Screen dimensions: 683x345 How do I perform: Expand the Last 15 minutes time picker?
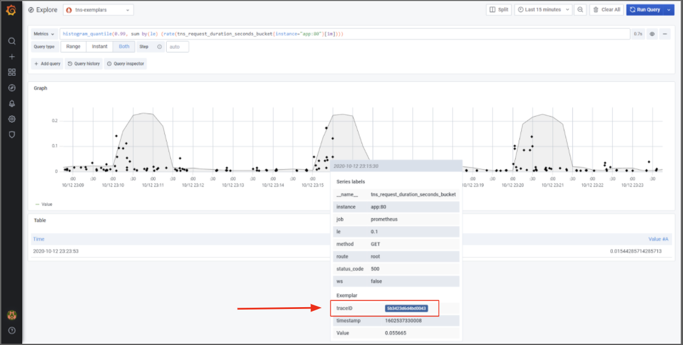(x=544, y=10)
